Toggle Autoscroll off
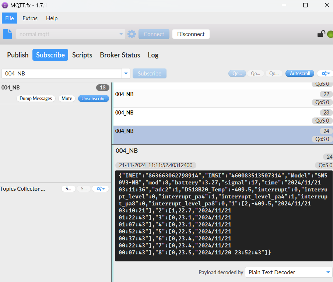 300,73
